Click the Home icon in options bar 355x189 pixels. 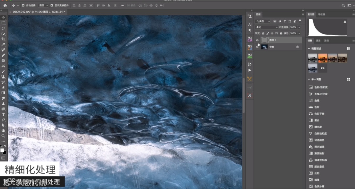click(5, 5)
